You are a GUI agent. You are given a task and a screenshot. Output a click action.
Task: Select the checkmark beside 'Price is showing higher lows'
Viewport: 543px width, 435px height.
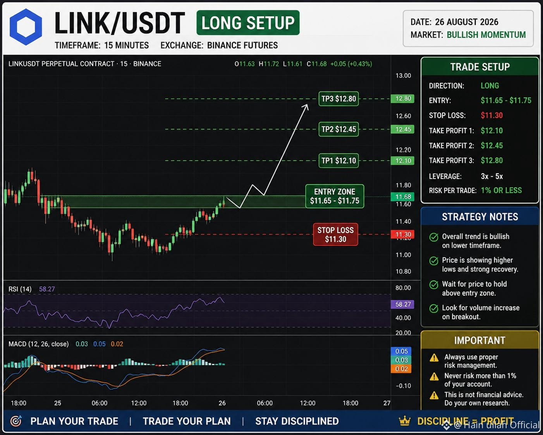click(x=434, y=261)
